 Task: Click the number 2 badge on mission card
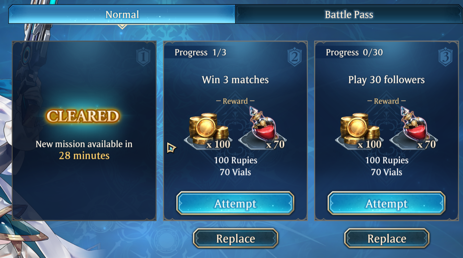pyautogui.click(x=294, y=57)
